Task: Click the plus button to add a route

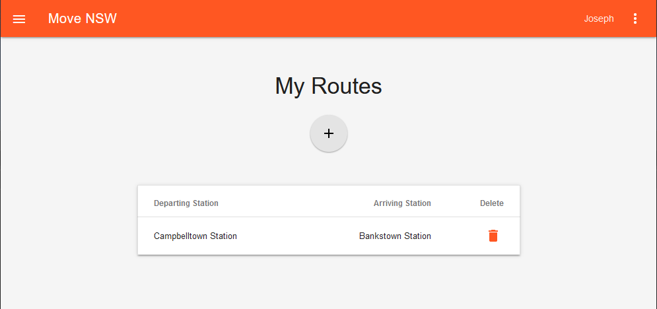Action: pyautogui.click(x=329, y=133)
